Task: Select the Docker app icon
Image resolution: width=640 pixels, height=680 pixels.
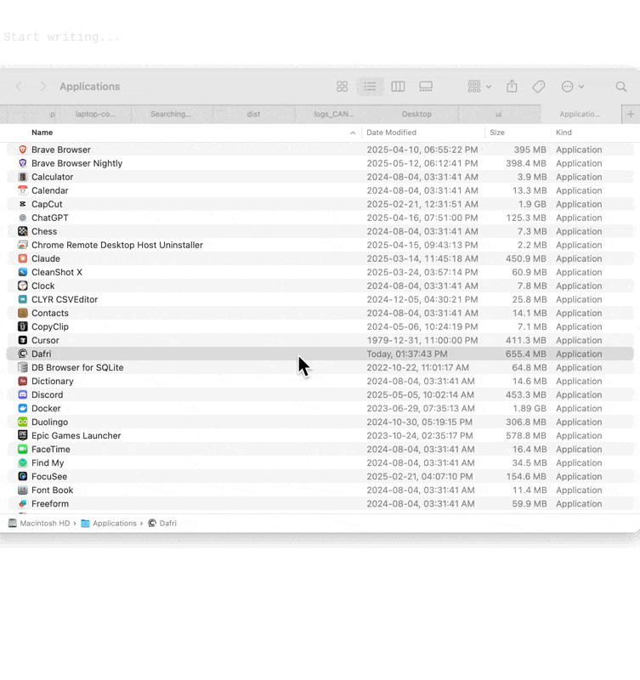Action: tap(23, 409)
